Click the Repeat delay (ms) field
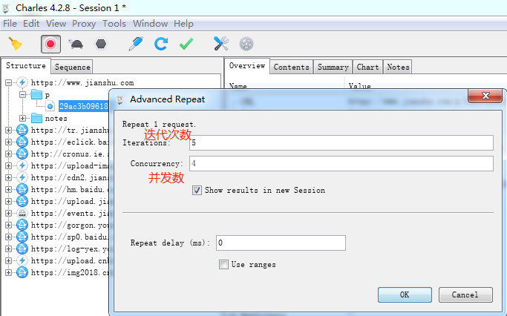 coord(281,243)
